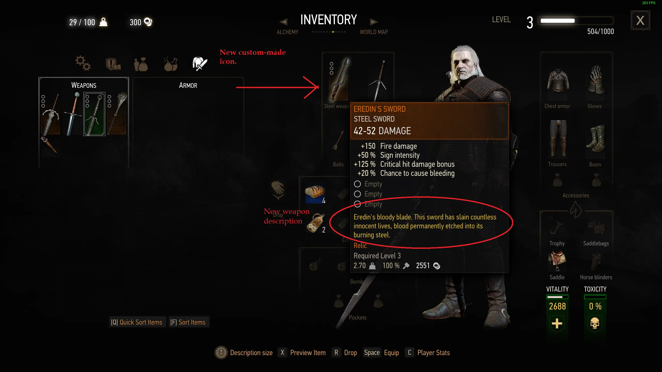The width and height of the screenshot is (662, 372).
Task: Go to next panel World Map arrow
Action: coord(374,22)
